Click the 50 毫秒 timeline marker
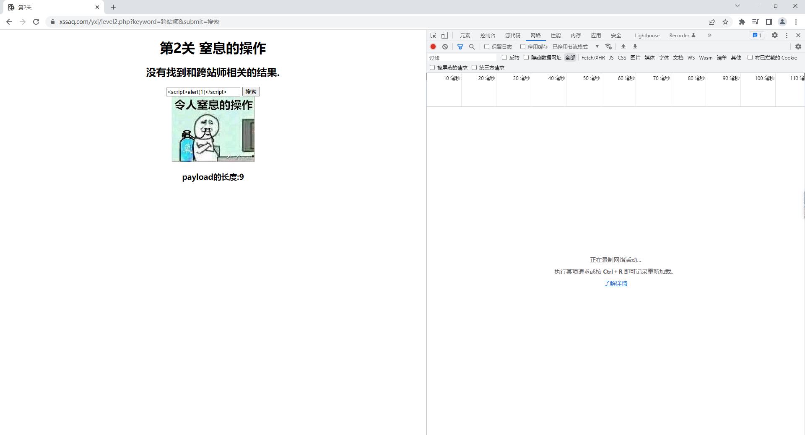805x435 pixels. pyautogui.click(x=591, y=78)
